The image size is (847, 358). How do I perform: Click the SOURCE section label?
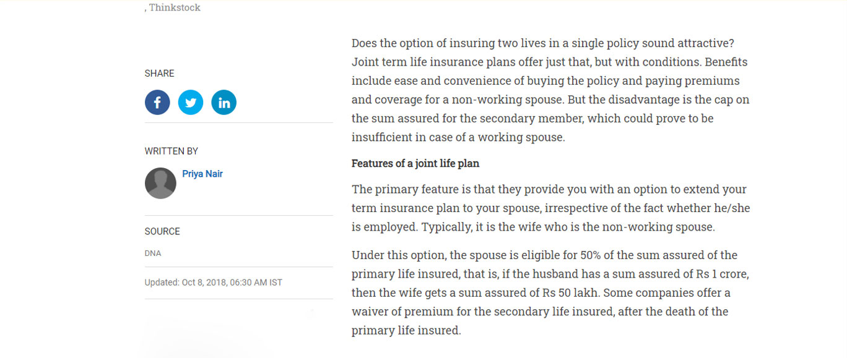pos(162,232)
